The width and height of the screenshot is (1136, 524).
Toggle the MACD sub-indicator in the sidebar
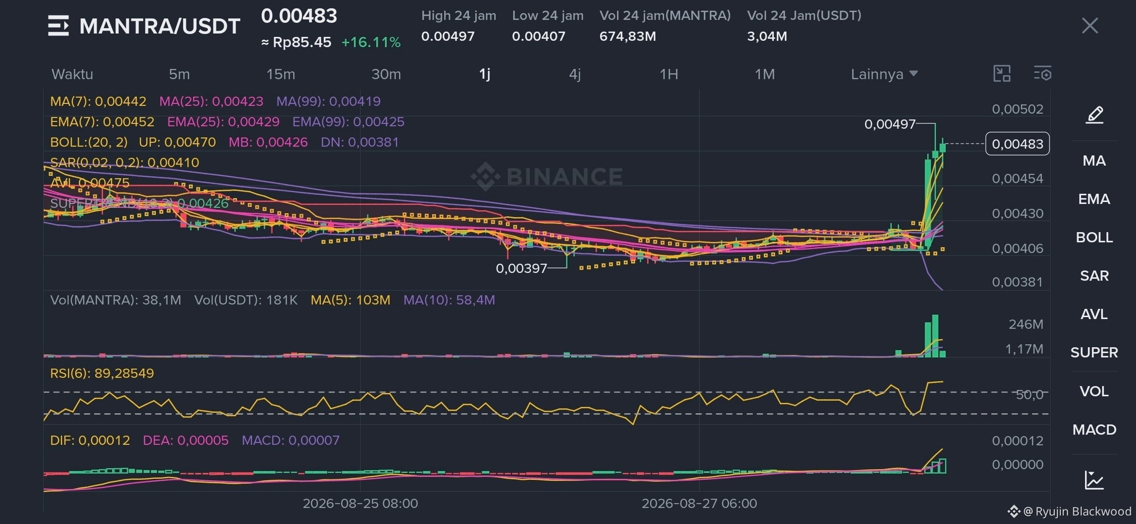tap(1094, 430)
